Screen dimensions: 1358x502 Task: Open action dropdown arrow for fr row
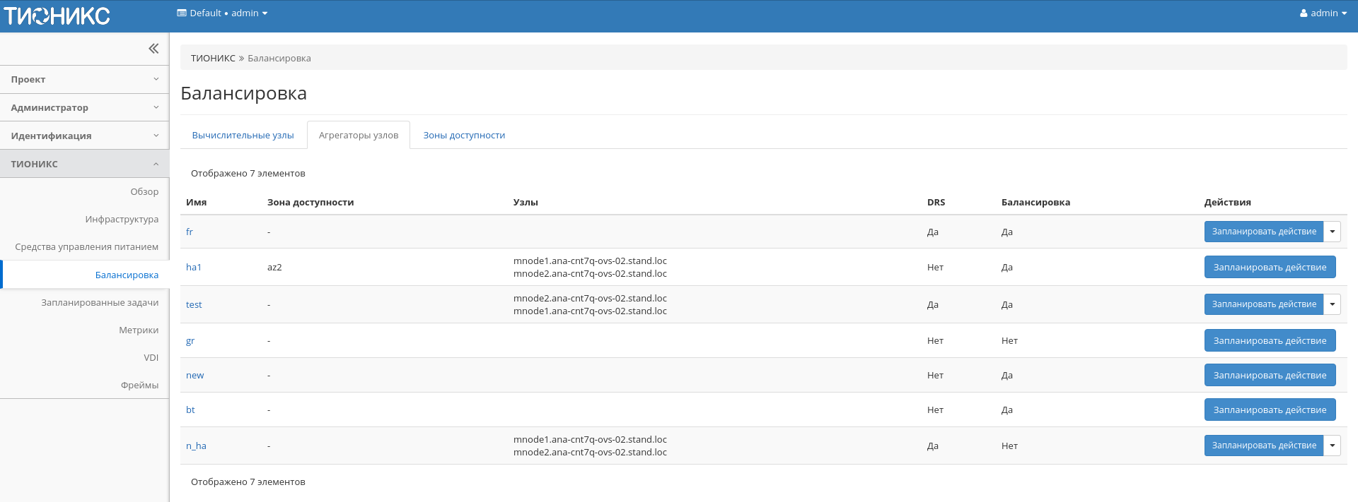(x=1332, y=232)
